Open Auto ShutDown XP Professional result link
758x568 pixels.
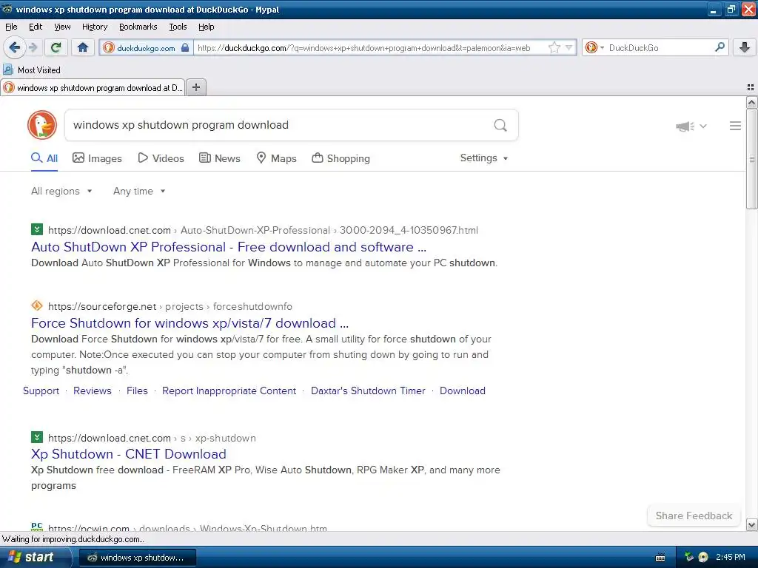(229, 247)
